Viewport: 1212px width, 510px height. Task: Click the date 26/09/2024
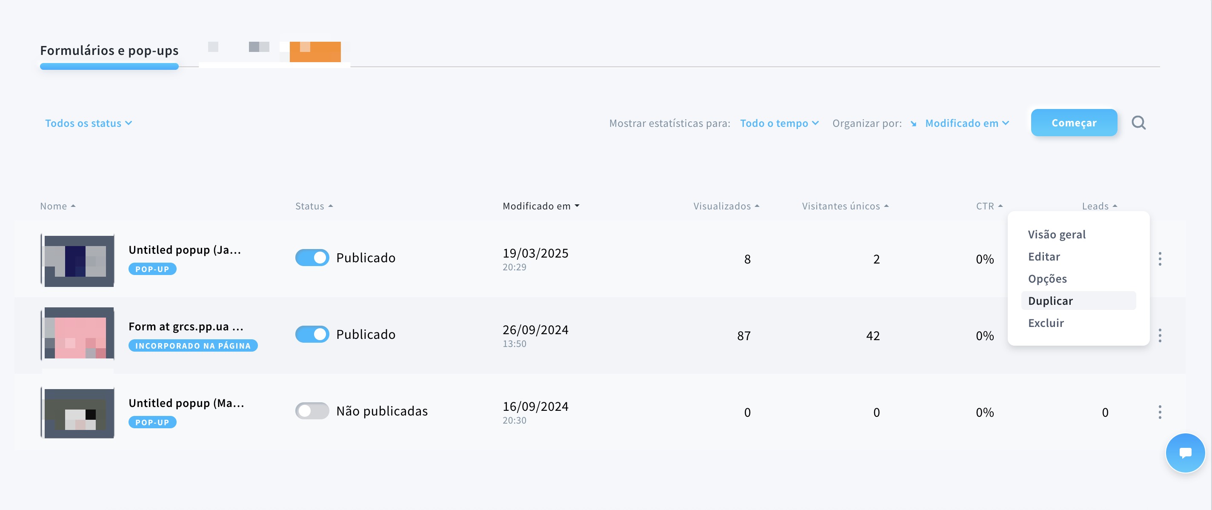(x=535, y=330)
